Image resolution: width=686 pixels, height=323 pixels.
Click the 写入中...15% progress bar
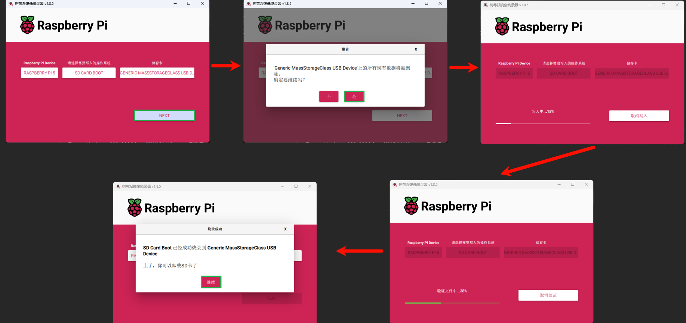tap(543, 123)
